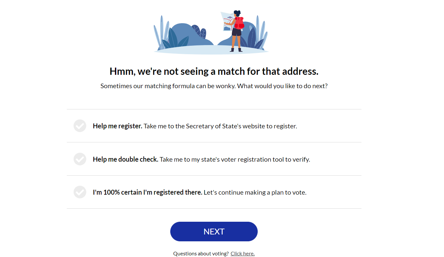This screenshot has width=444, height=257.
Task: Choose the checkmark for I'm 100% certain
Action: (80, 192)
